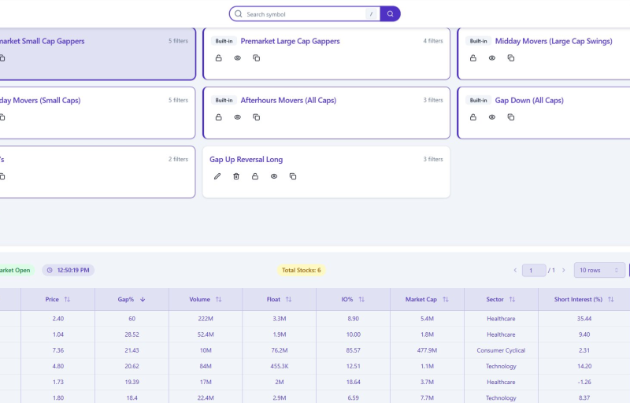Delete the Gap Up Reversal Long scanner
Screen dimensions: 630x403
coord(236,176)
